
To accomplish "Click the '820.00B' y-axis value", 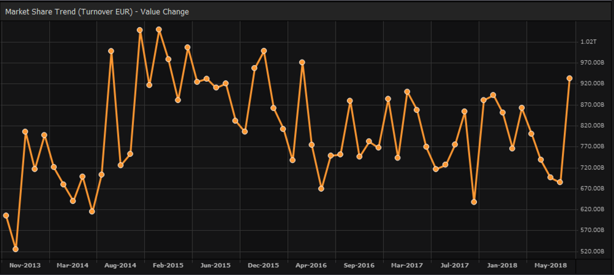I will [592, 125].
